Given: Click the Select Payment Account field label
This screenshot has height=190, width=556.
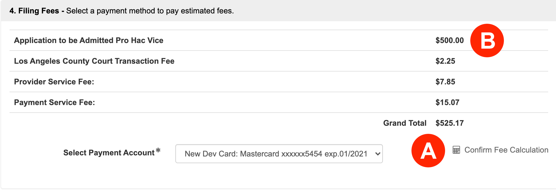Looking at the screenshot, I should click(109, 153).
